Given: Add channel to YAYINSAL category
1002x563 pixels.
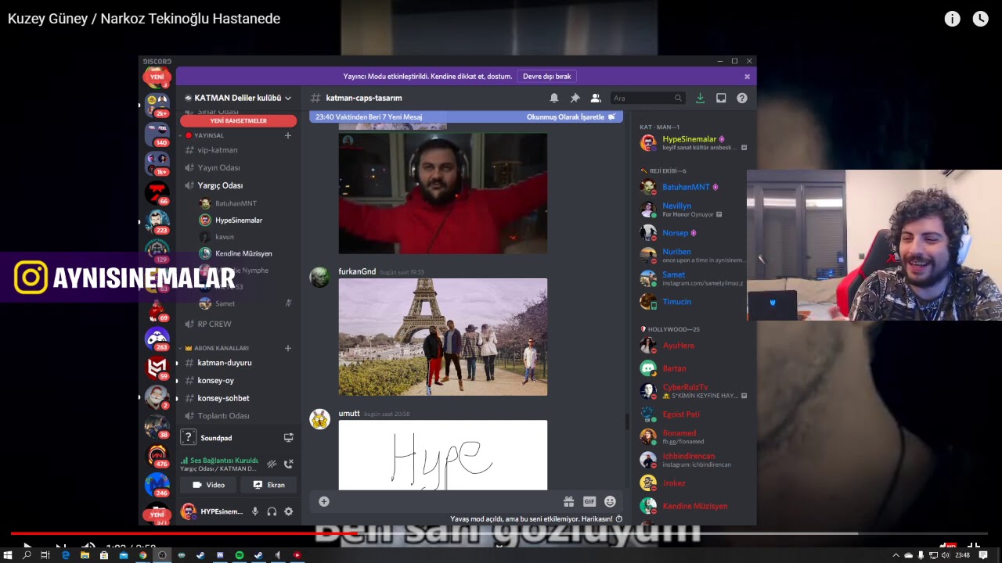Looking at the screenshot, I should 288,135.
